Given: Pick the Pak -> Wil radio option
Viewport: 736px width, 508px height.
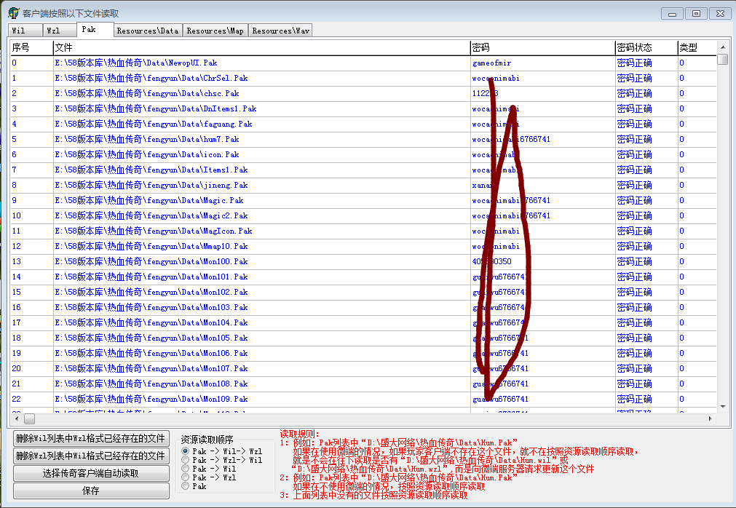Looking at the screenshot, I should (x=186, y=469).
